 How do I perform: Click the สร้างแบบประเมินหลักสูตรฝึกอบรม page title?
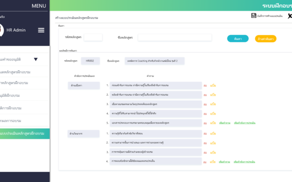(x=76, y=18)
